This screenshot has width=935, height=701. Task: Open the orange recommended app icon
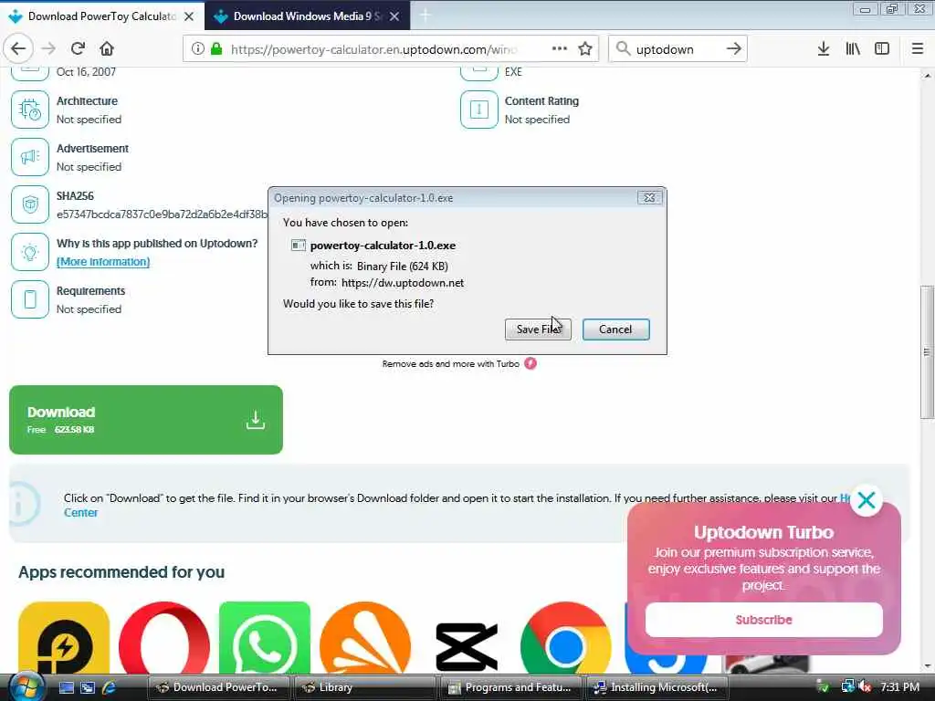pyautogui.click(x=365, y=638)
